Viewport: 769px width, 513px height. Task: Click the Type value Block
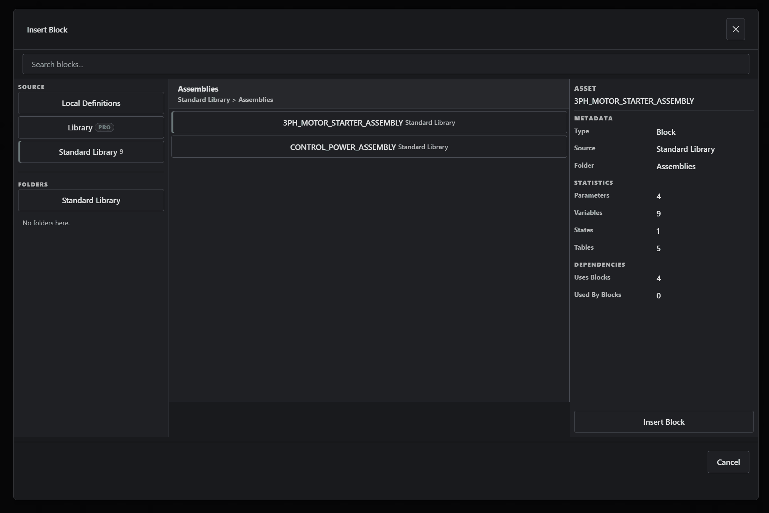666,132
